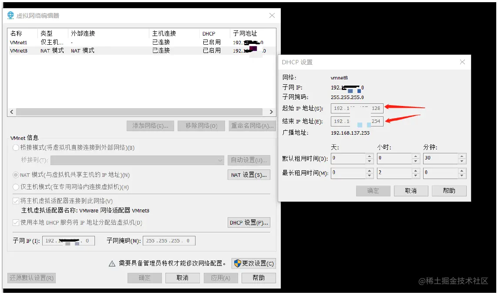The height and width of the screenshot is (295, 498).
Task: Increase max lease days with up arrow
Action: click(x=369, y=171)
